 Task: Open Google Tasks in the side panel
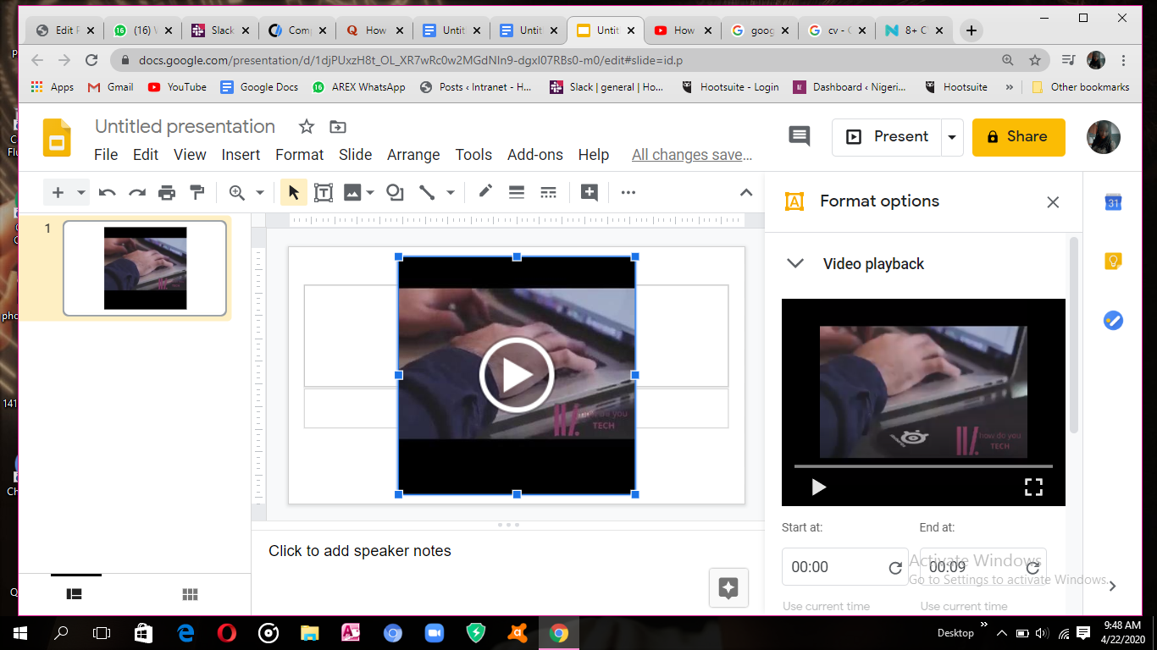[x=1113, y=321]
